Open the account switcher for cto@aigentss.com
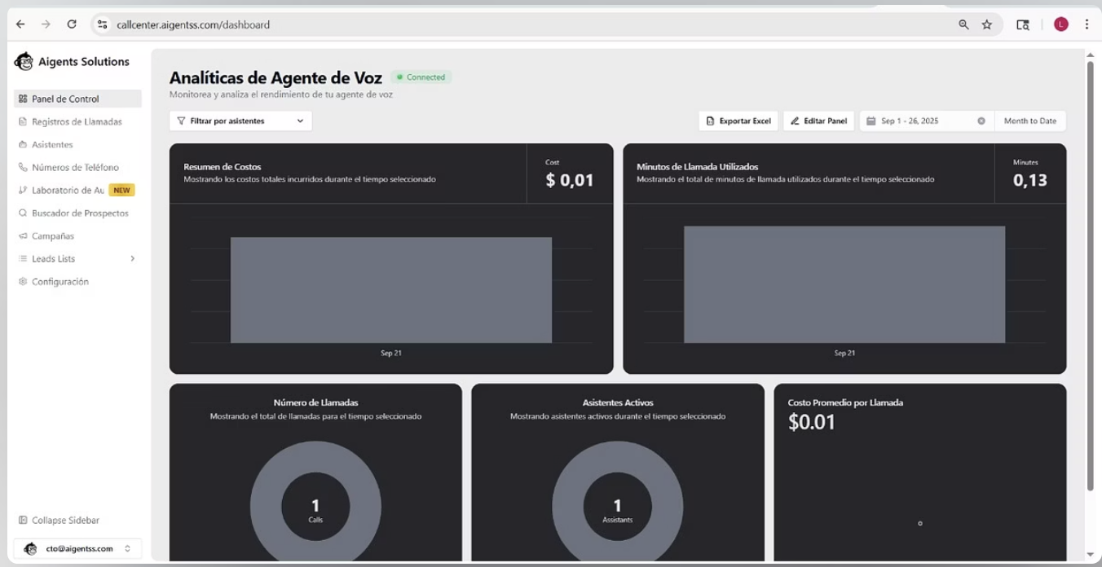Screen dimensions: 1102x567 tap(77, 548)
